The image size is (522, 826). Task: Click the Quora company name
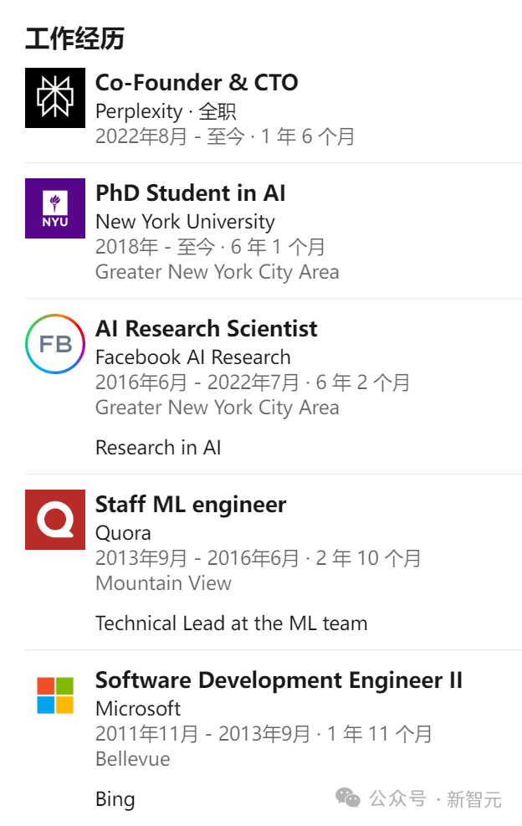(123, 533)
